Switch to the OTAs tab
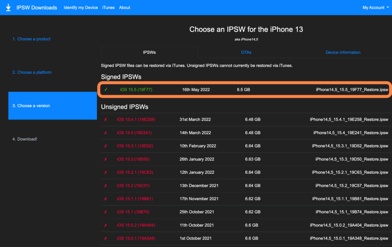The image size is (392, 247). (246, 52)
